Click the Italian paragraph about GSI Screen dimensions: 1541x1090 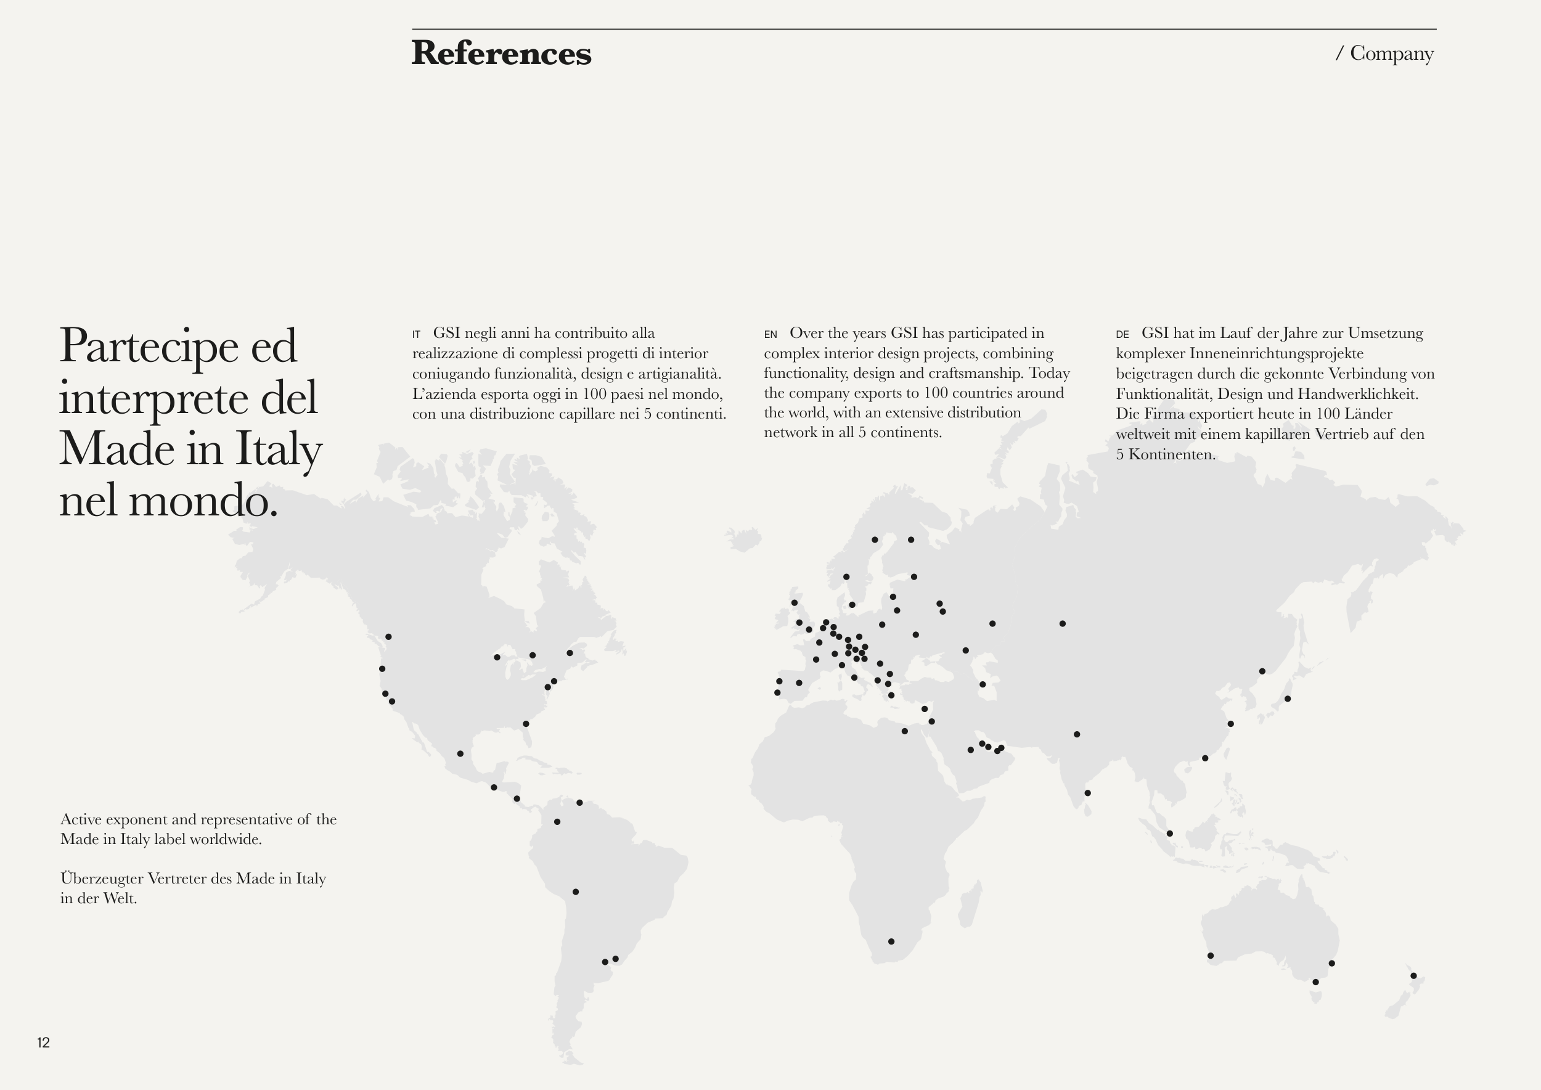pyautogui.click(x=568, y=373)
